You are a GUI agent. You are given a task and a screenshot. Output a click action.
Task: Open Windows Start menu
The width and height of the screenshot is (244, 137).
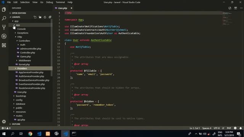(x=4, y=134)
